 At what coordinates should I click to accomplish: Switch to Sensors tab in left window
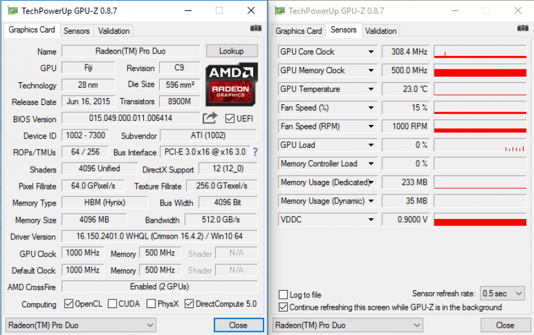(77, 31)
